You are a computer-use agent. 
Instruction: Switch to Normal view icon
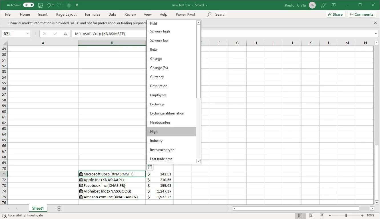pos(300,216)
